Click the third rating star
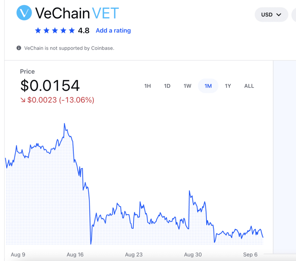296x261 pixels. tap(55, 30)
